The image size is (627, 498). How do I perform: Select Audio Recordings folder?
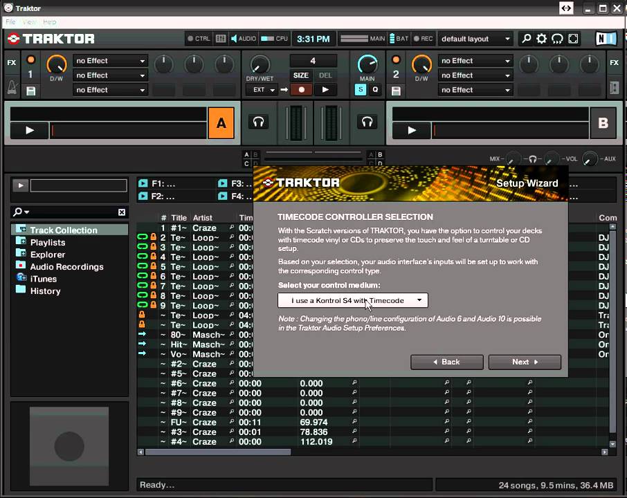click(66, 266)
